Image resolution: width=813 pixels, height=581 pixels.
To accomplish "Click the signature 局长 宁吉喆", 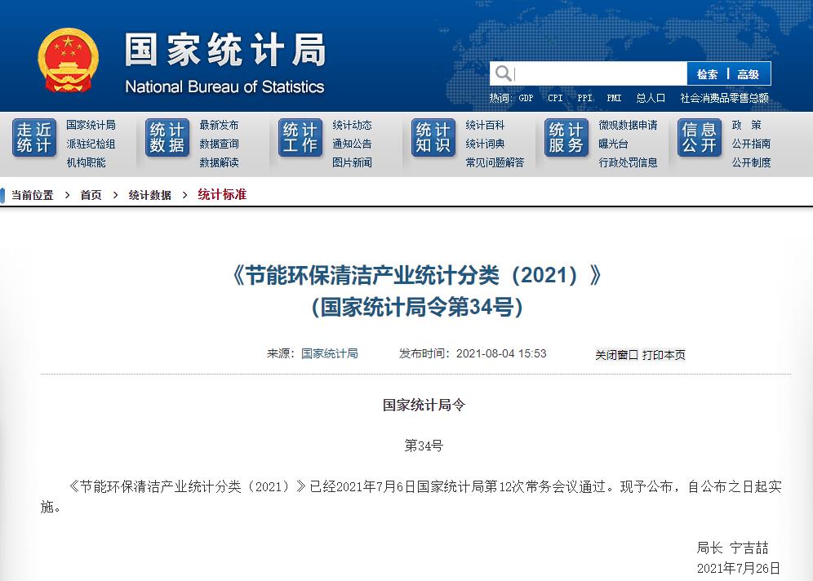I will click(x=732, y=548).
